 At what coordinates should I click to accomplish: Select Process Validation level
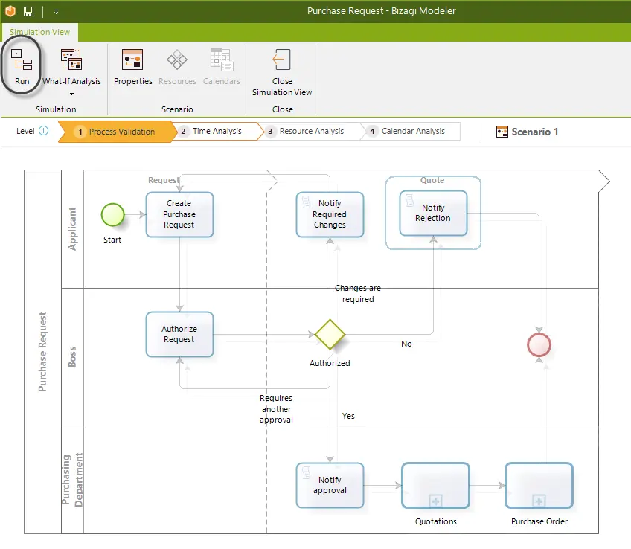point(116,132)
